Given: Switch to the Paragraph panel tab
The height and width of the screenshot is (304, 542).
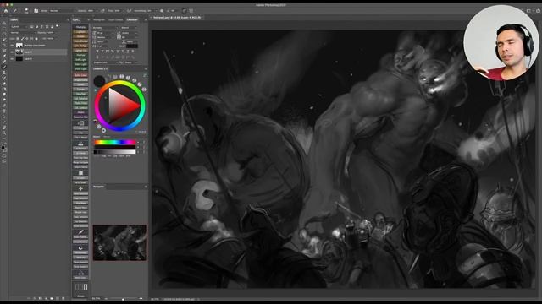Looking at the screenshot, I should (99, 19).
